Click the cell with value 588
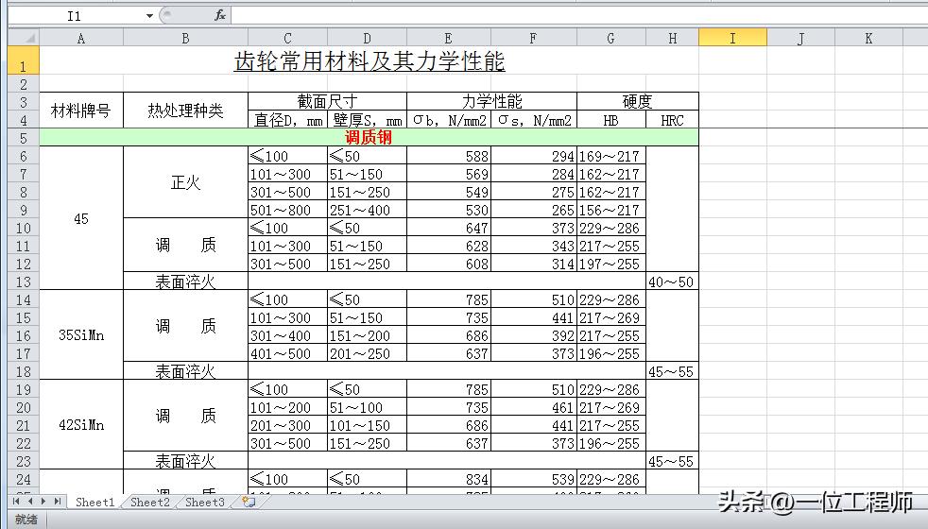928x529 pixels. point(449,156)
